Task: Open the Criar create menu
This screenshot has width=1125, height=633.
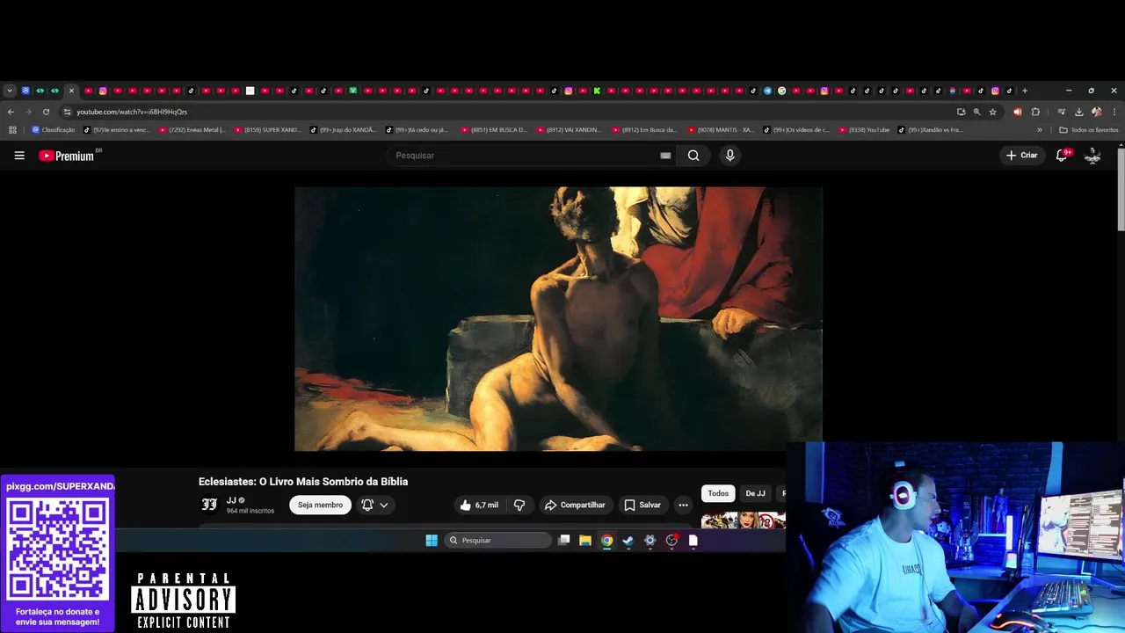Action: tap(1022, 156)
